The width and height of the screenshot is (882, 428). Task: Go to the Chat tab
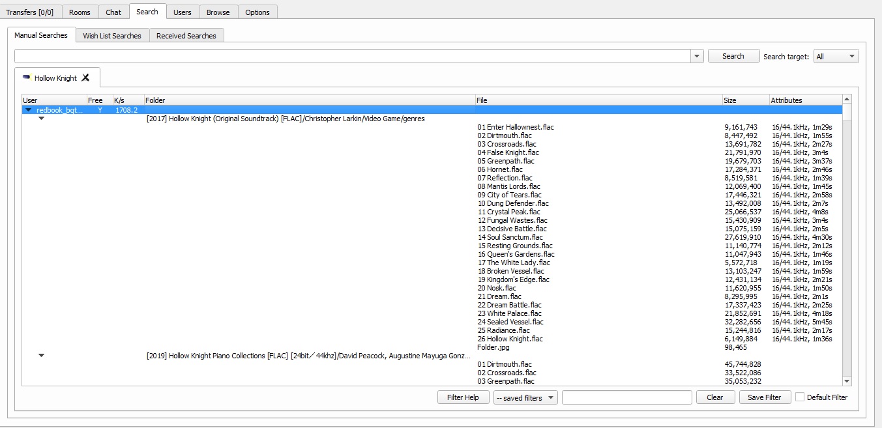tap(113, 12)
